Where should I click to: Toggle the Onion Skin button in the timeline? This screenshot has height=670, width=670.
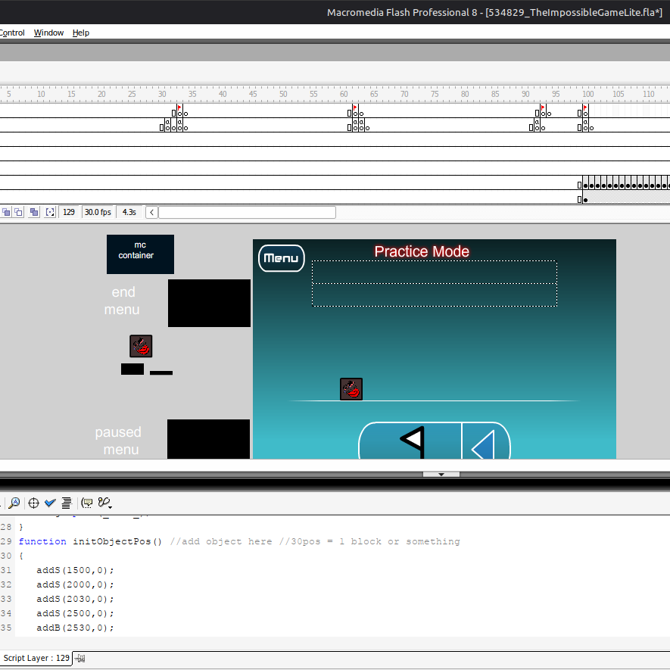(x=6, y=213)
